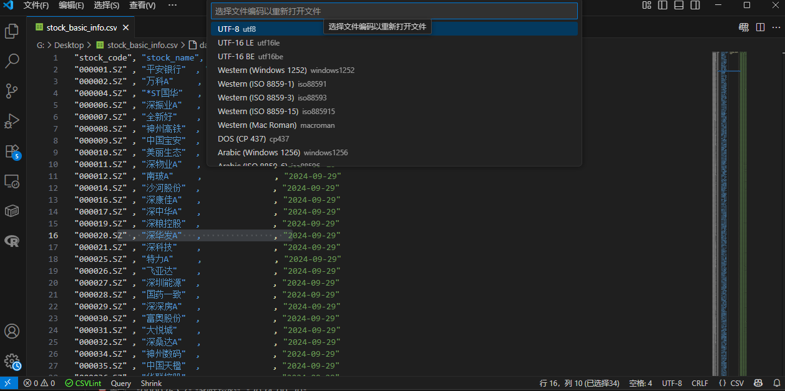Viewport: 785px width, 391px height.
Task: Select the stock_basic_info.csv editor tab
Action: pyautogui.click(x=82, y=27)
